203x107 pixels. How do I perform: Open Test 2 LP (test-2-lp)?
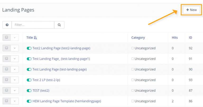[x=46, y=80]
